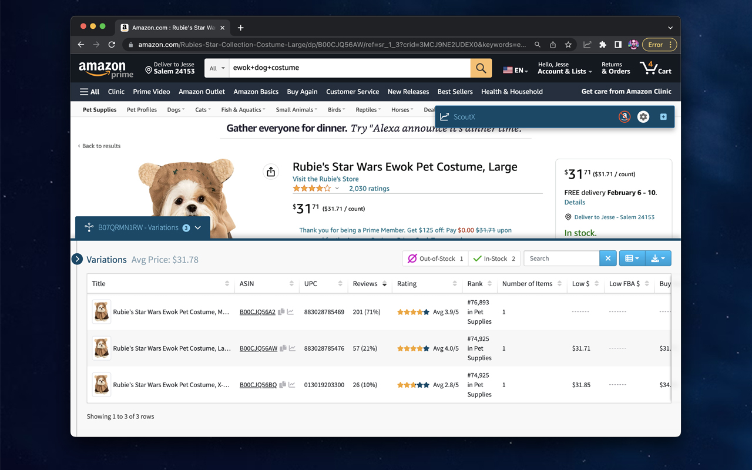Click the blue plus icon in ScoutX bar
Image resolution: width=752 pixels, height=470 pixels.
663,117
